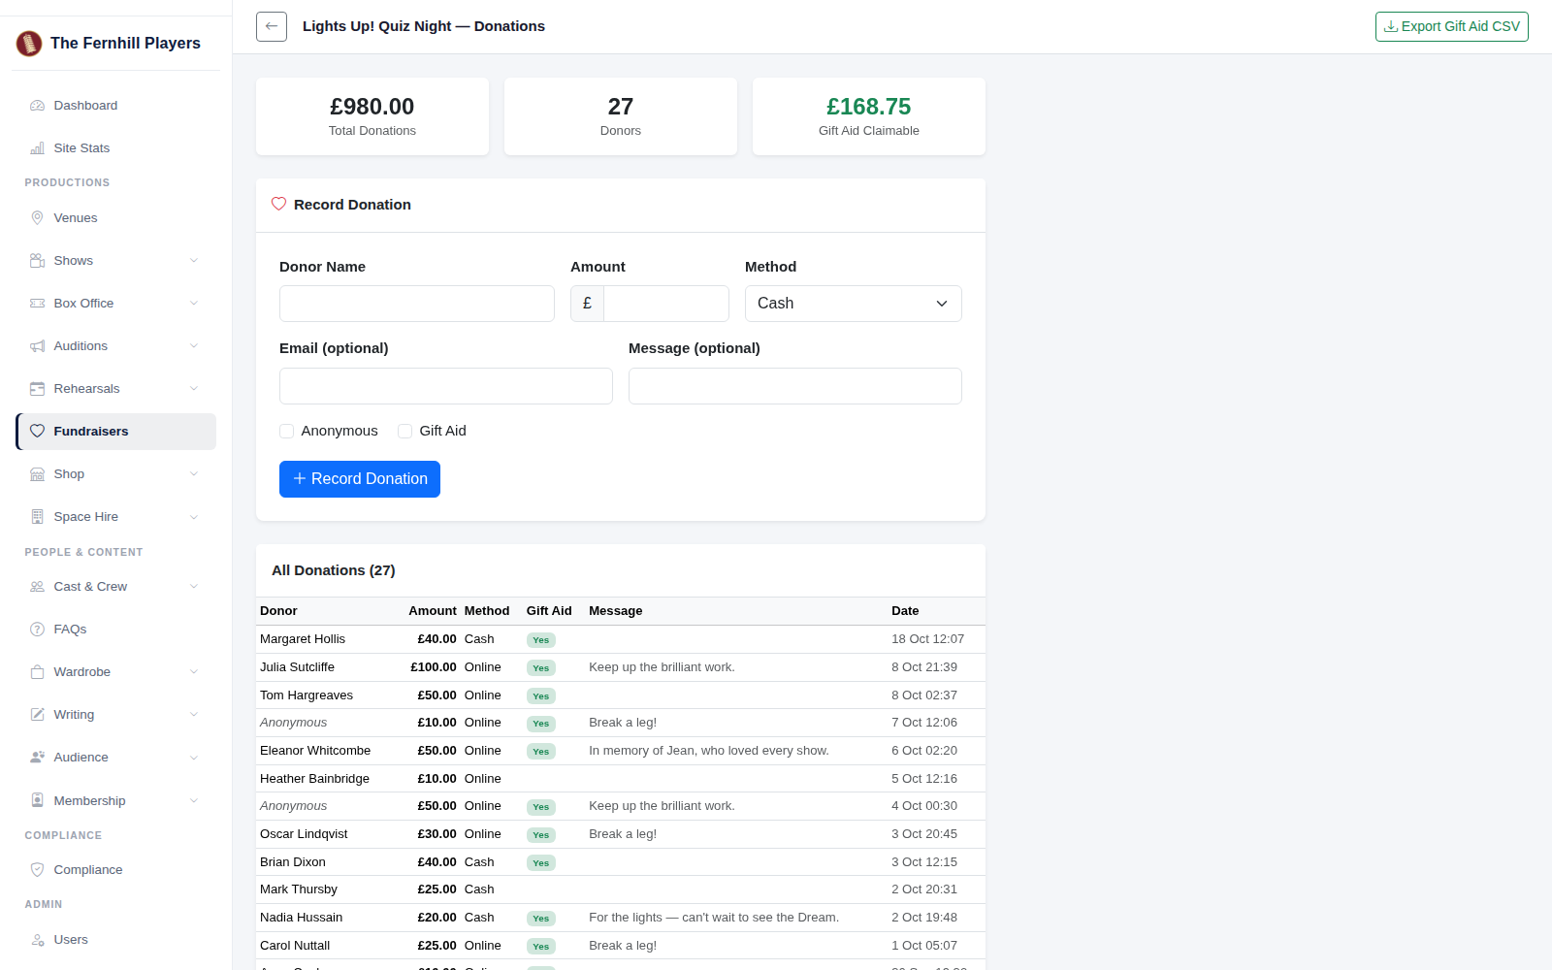Viewport: 1552px width, 970px height.
Task: Click the Gift Aid Yes badge for Margaret Hollis
Action: (x=541, y=640)
